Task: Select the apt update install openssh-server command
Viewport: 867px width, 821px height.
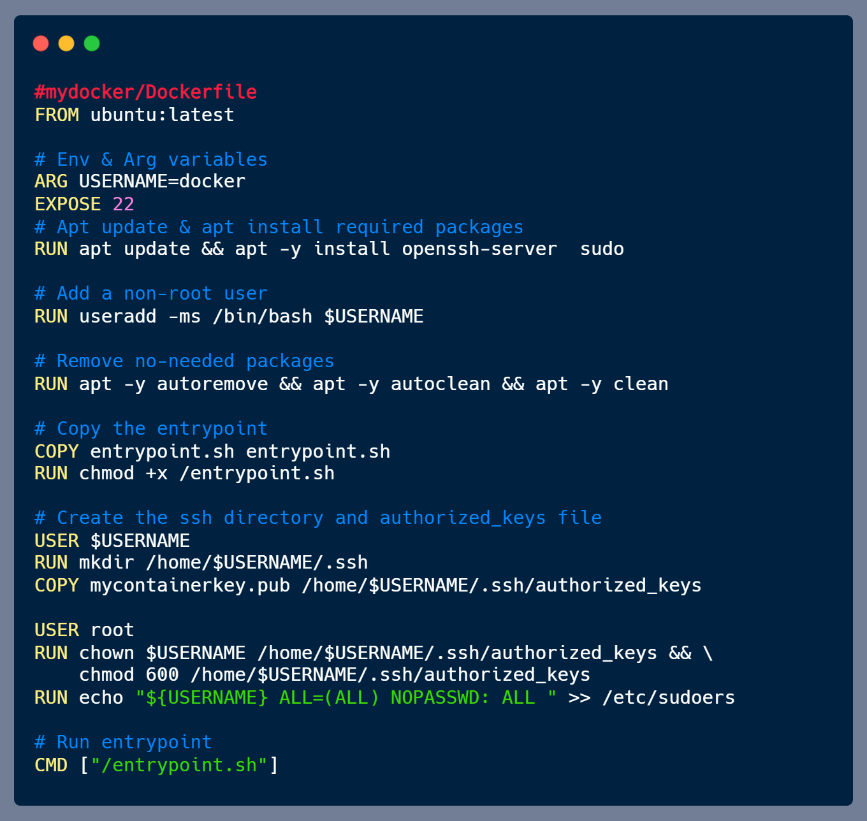Action: click(x=329, y=249)
